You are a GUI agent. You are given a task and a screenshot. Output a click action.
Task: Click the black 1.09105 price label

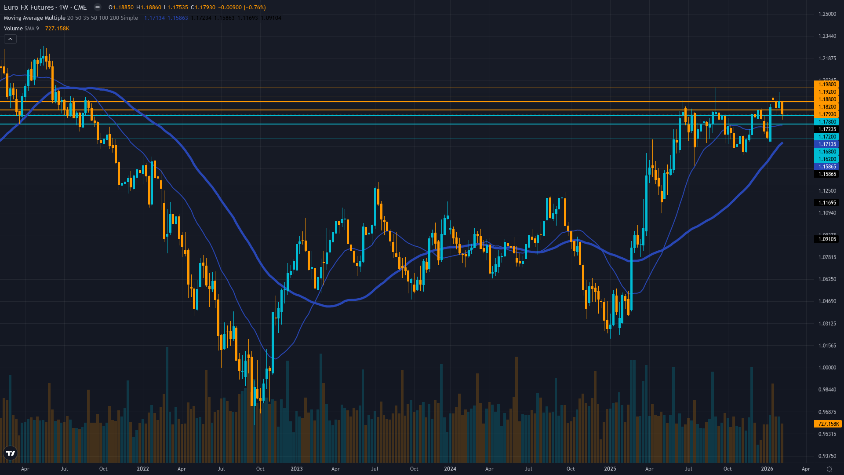click(x=826, y=239)
